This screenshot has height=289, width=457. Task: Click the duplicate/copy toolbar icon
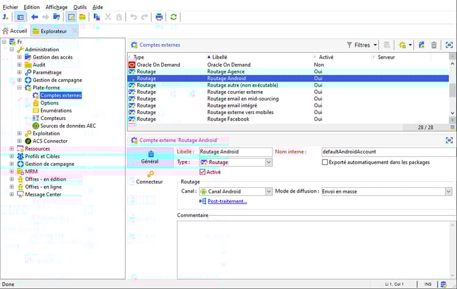[x=97, y=17]
